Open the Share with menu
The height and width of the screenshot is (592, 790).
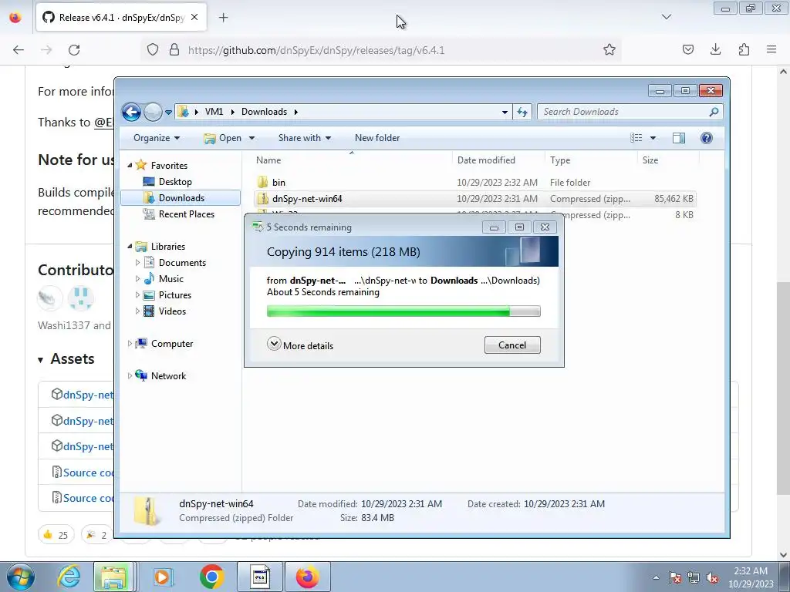304,138
